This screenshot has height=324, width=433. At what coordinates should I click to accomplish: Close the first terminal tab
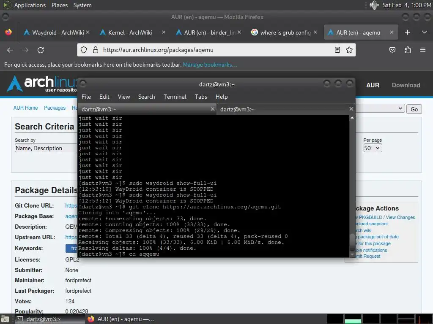(x=213, y=109)
